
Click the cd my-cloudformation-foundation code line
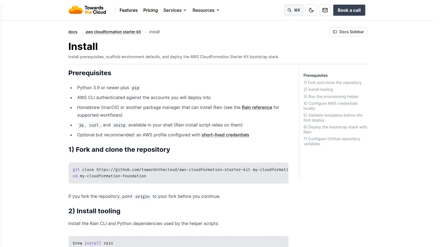109,176
